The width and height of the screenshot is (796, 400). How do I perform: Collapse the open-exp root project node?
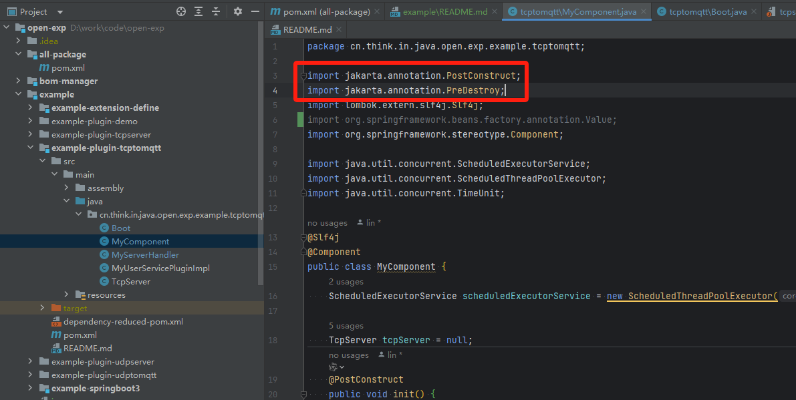[7, 28]
